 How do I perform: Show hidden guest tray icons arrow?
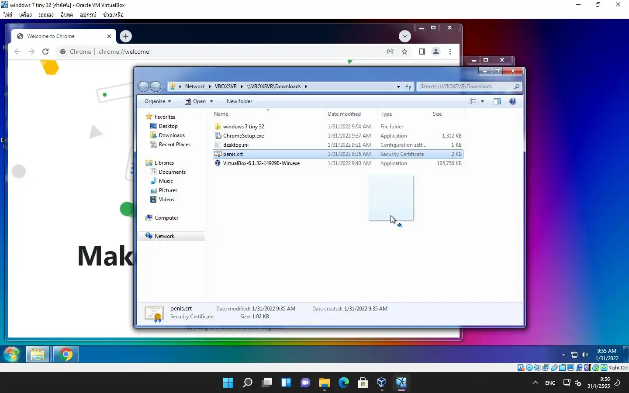[563, 355]
